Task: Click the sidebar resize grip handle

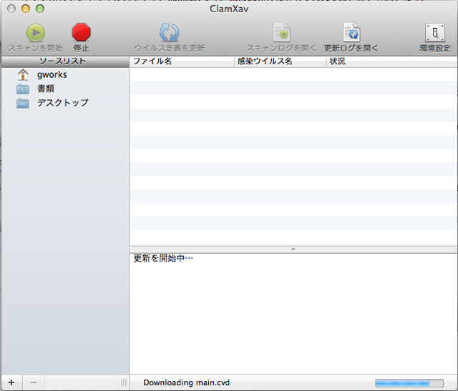Action: coord(124,382)
